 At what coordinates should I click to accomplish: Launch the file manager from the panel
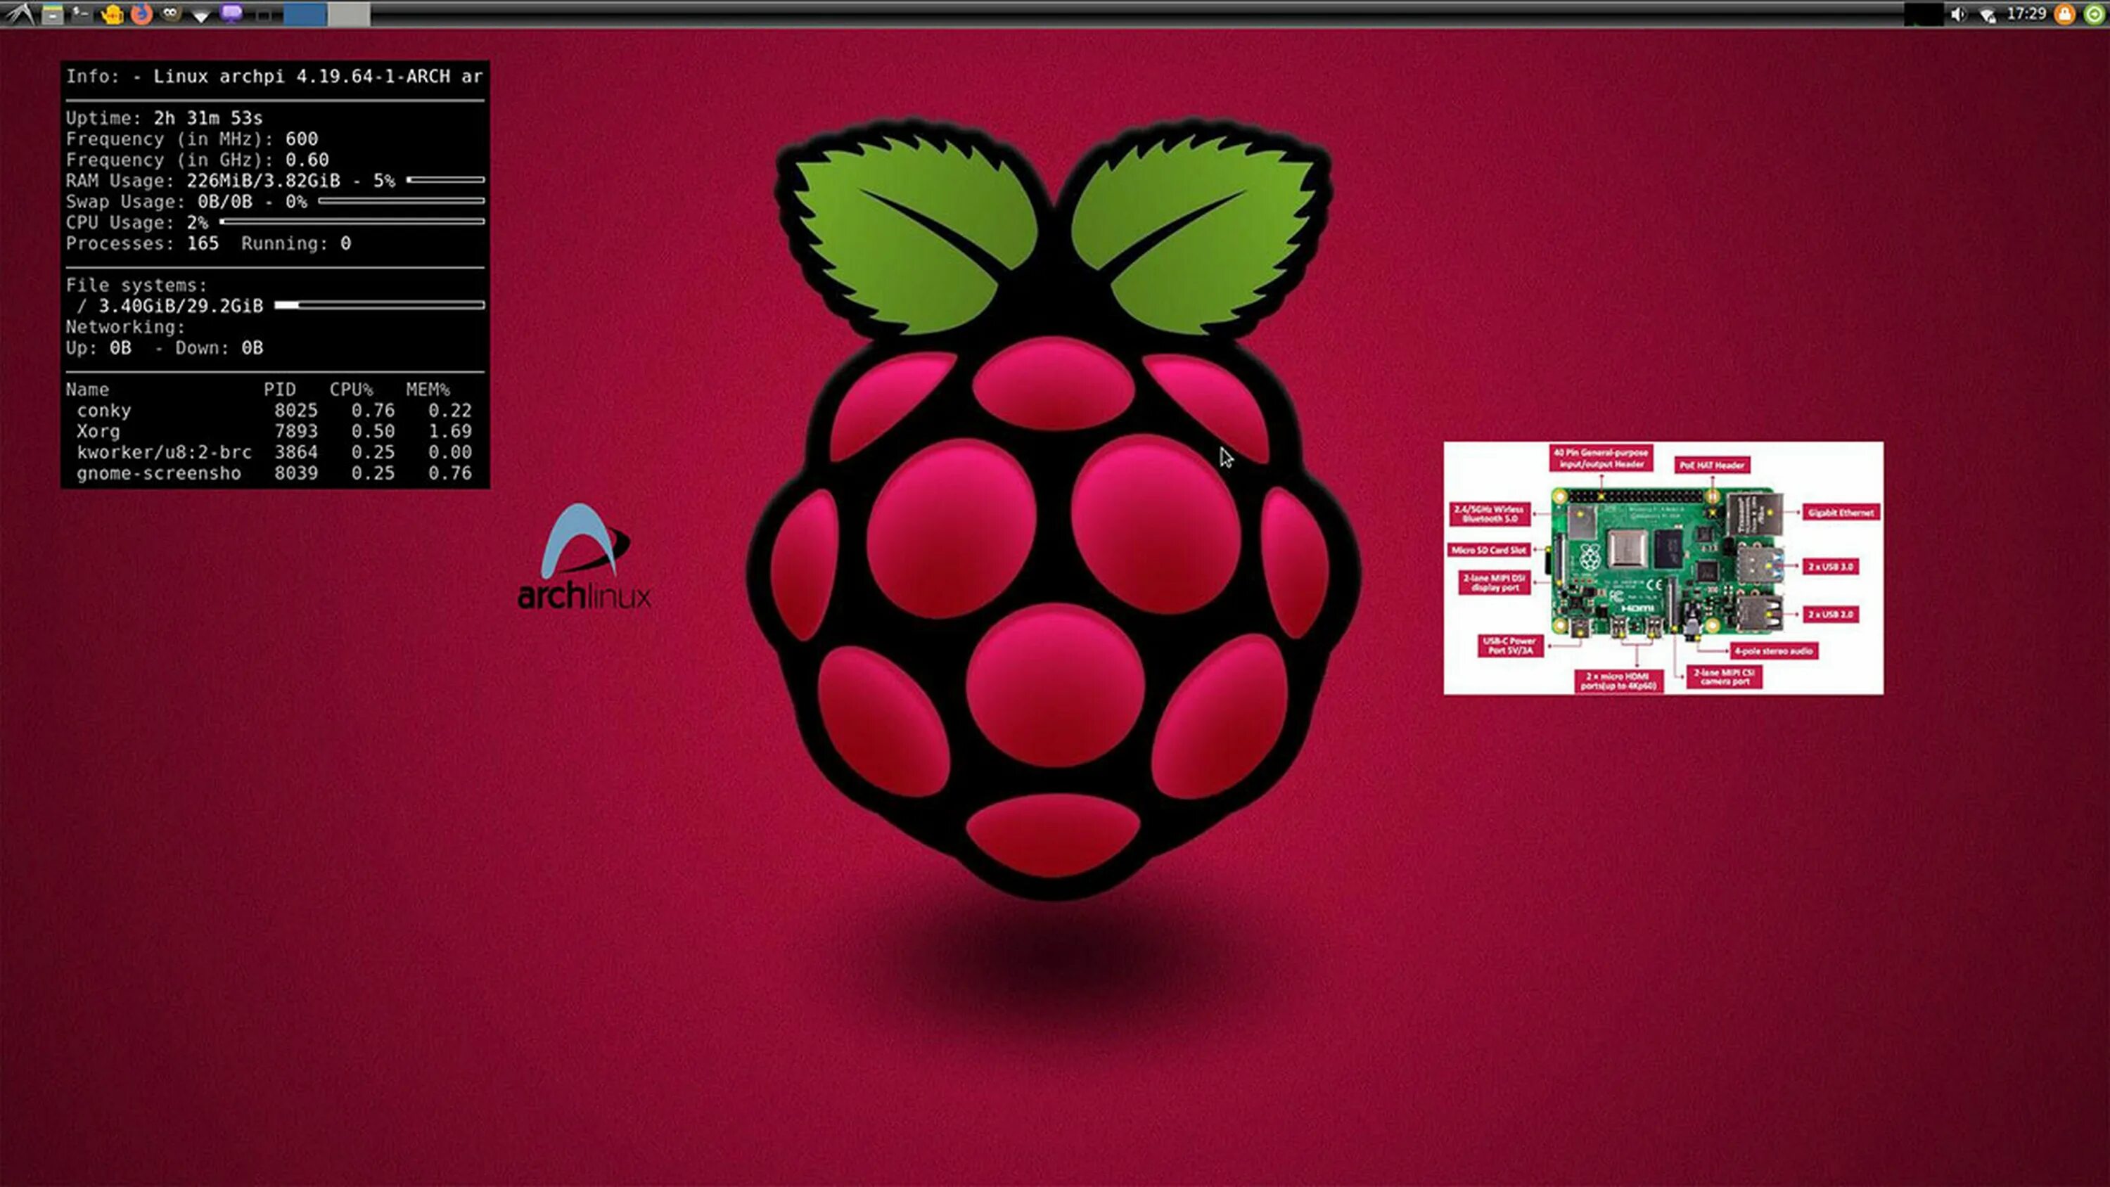click(53, 14)
